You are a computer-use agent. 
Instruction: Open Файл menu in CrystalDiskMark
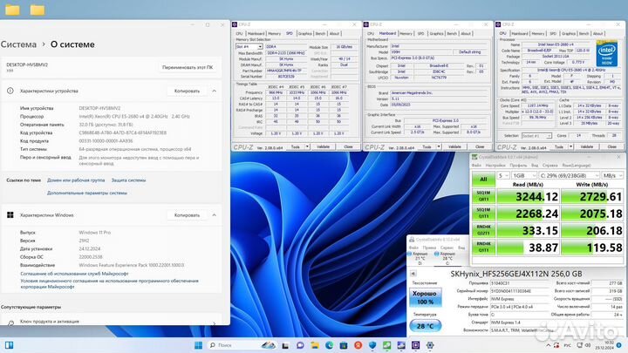(476, 166)
